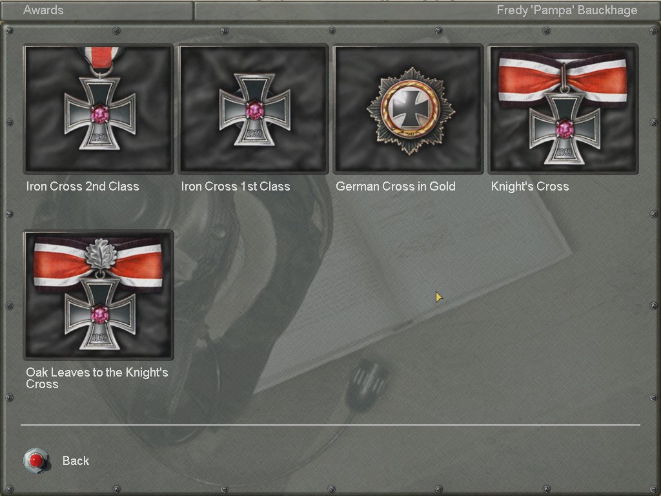Click the Oak Leaves Knight's Cross medal
The width and height of the screenshot is (661, 496).
click(x=99, y=294)
